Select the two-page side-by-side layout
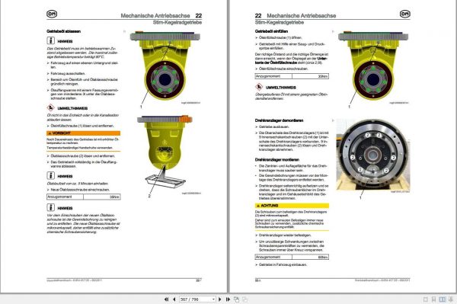 point(442,299)
